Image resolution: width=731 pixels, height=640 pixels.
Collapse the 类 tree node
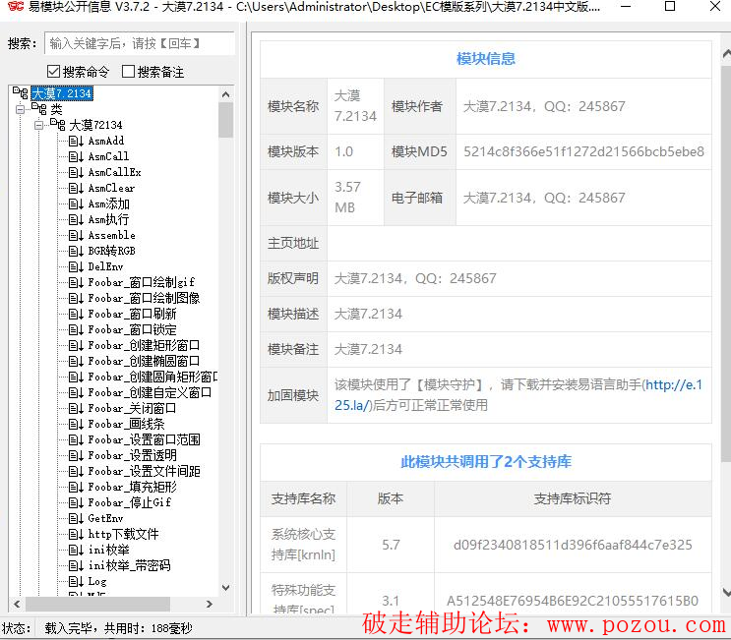[x=20, y=109]
